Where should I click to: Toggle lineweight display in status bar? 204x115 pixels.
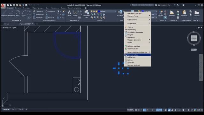coord(166,110)
